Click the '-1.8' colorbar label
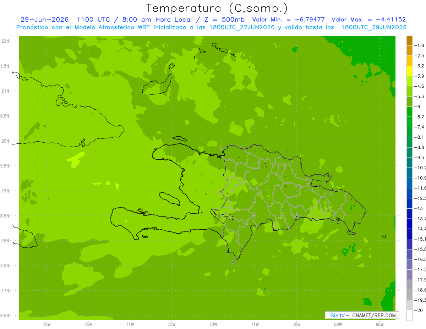426x329 pixels. coord(419,45)
